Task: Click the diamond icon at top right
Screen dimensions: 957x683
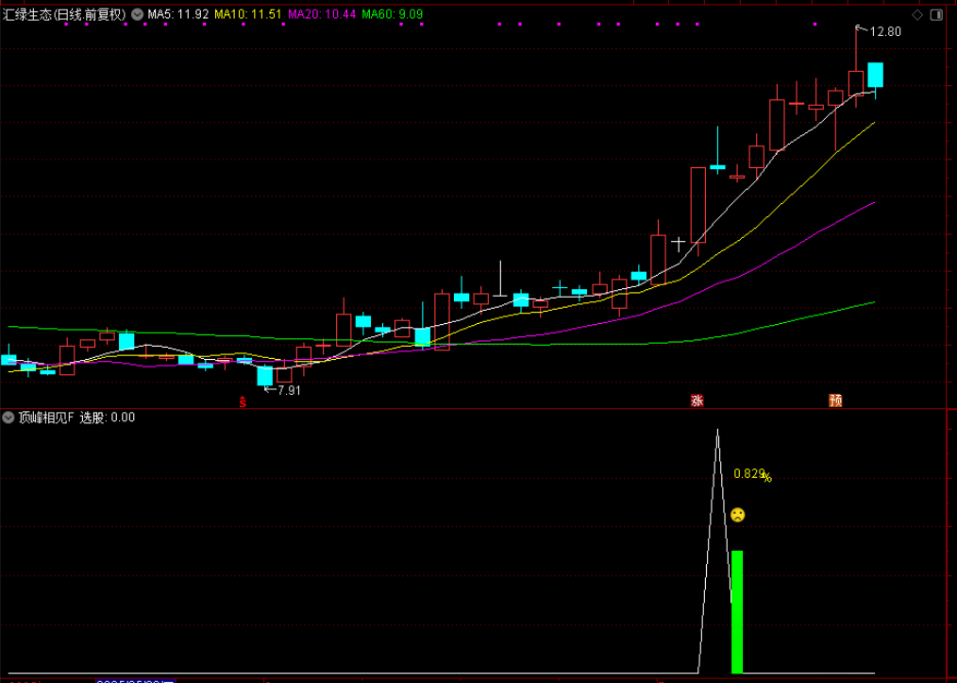Action: coord(918,14)
